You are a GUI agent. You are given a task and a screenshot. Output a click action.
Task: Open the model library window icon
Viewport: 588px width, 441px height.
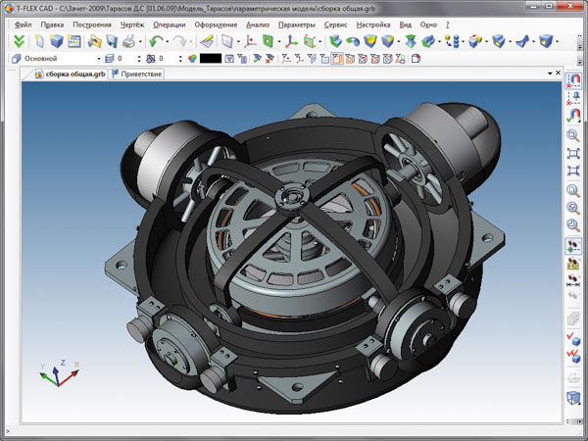pyautogui.click(x=74, y=41)
